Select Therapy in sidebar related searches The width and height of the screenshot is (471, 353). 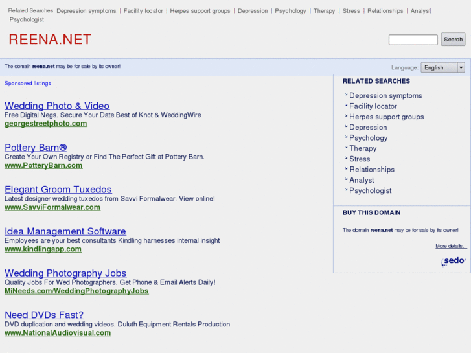363,148
